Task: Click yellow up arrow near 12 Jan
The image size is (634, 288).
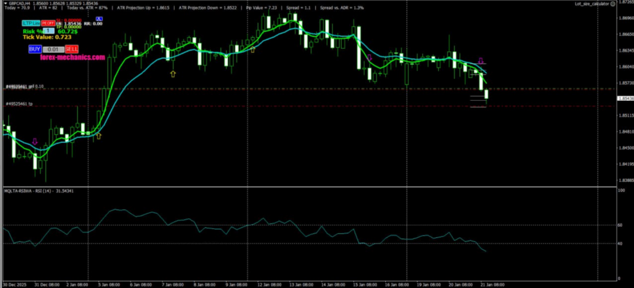Action: click(x=253, y=49)
